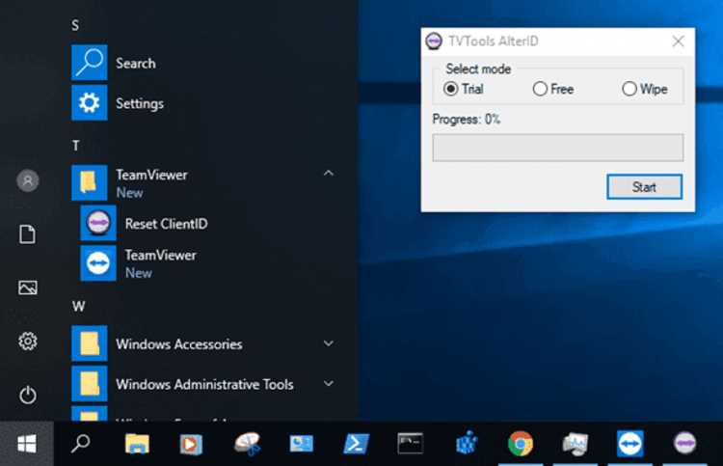The image size is (723, 466).
Task: Expand the Windows Accessories folder
Action: click(x=329, y=343)
